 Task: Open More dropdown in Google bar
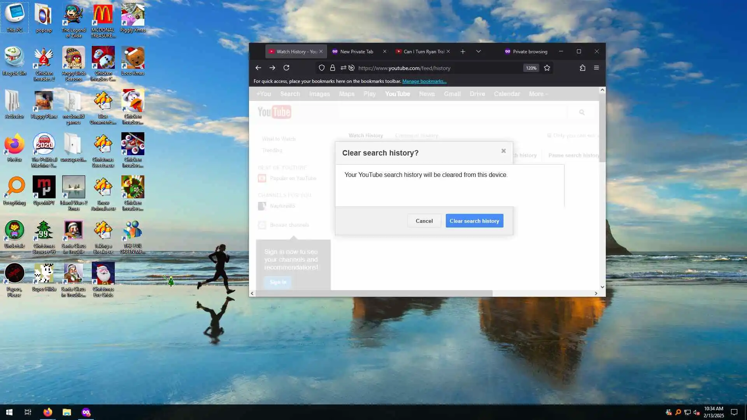tap(538, 94)
